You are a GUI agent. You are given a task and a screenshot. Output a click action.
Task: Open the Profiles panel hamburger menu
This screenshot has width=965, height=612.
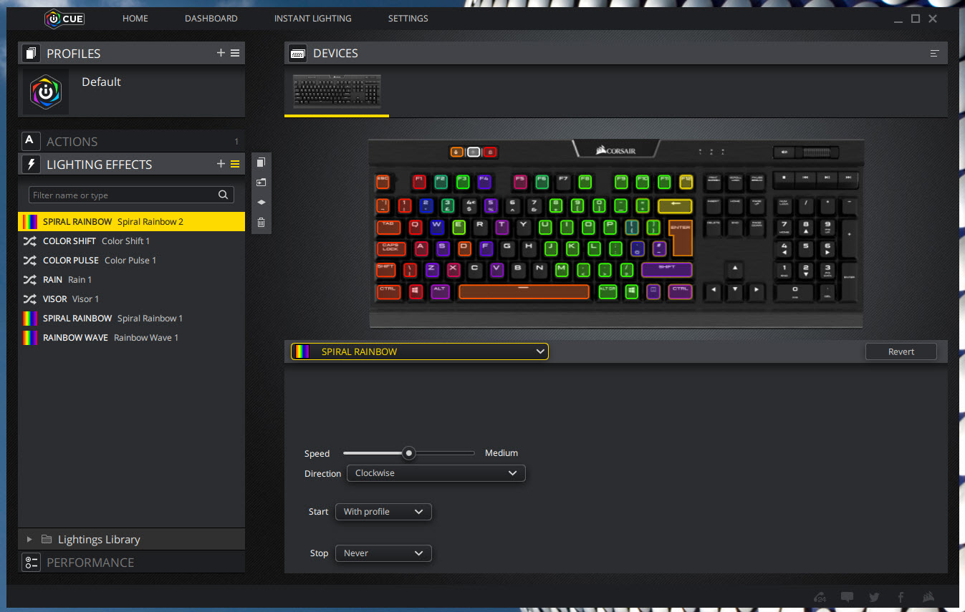coord(235,53)
